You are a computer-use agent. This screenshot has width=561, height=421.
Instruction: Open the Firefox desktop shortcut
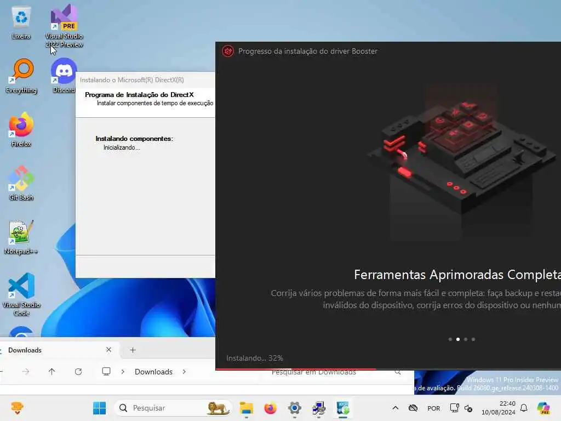pyautogui.click(x=21, y=129)
